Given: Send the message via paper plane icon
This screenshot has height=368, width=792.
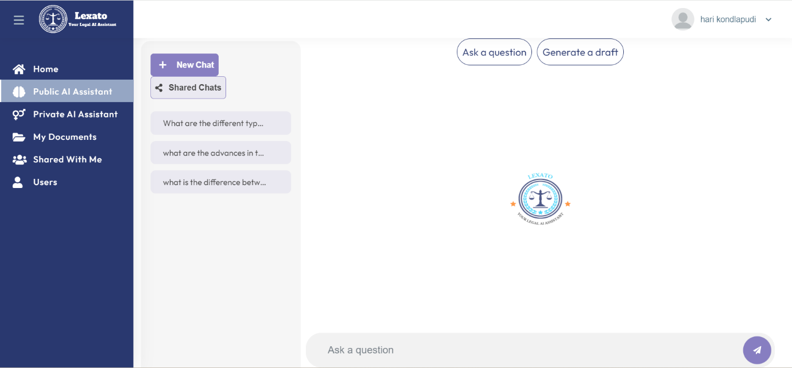Looking at the screenshot, I should click(756, 350).
